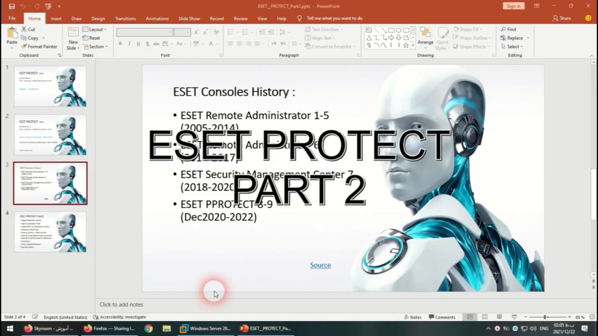The height and width of the screenshot is (336, 598).
Task: Open Google Chrome from taskbar
Action: [149, 328]
